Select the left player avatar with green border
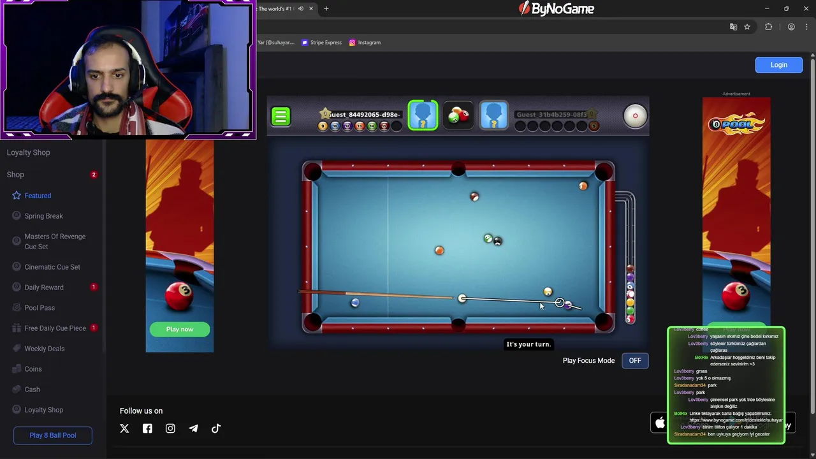Image resolution: width=816 pixels, height=459 pixels. [x=423, y=115]
